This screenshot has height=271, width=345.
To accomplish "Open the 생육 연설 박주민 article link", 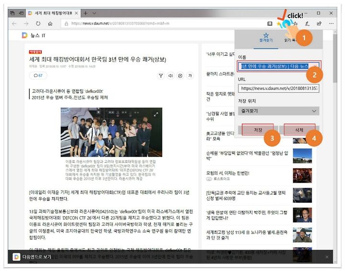I will tap(246, 215).
